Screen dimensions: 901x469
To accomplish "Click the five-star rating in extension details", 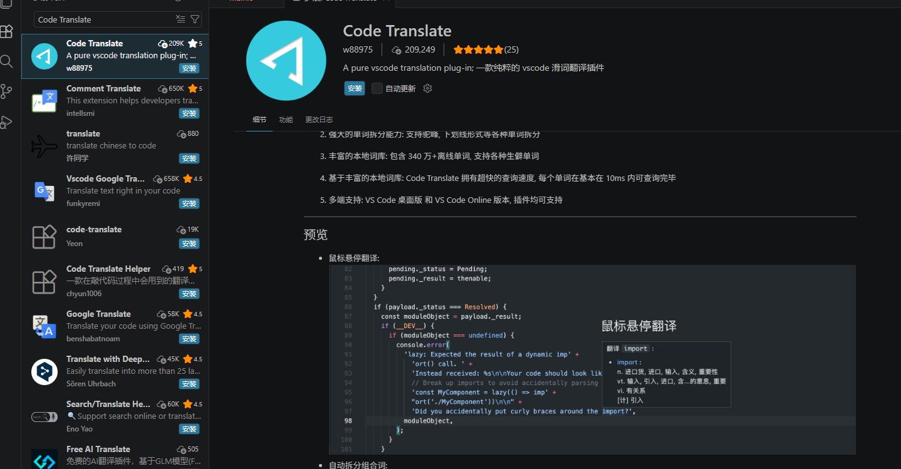I will (x=478, y=49).
